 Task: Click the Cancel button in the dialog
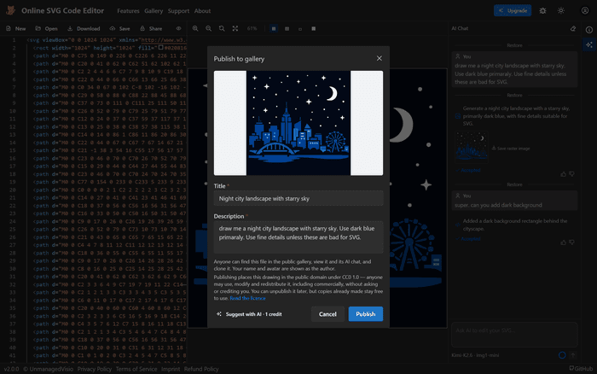(x=327, y=314)
